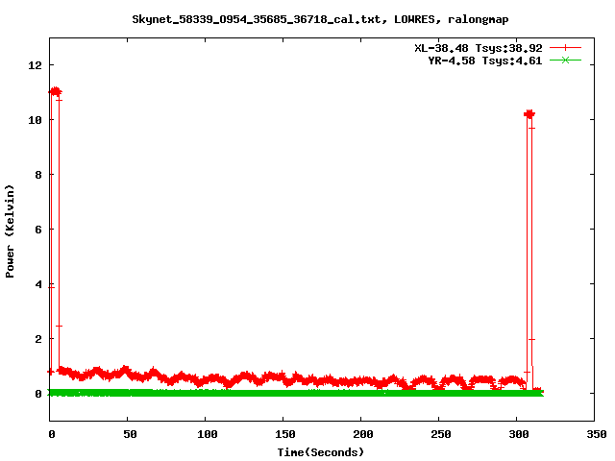615x461 pixels.
Task: Click the x-axis tick label 150
Action: (x=284, y=434)
